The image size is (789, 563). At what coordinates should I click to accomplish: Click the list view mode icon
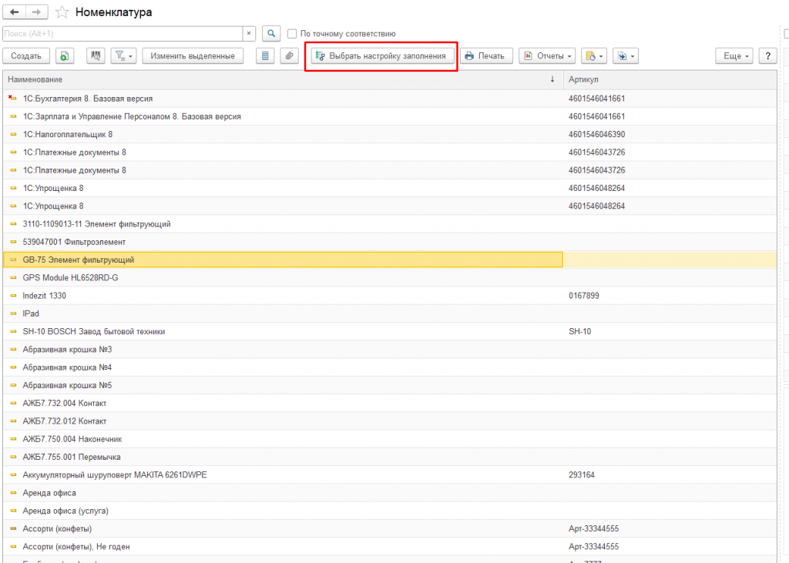point(265,56)
